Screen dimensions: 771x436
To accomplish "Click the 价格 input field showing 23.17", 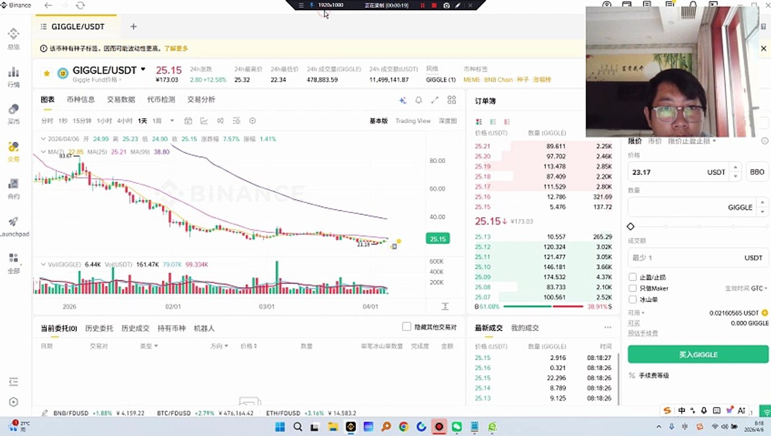I will [684, 172].
